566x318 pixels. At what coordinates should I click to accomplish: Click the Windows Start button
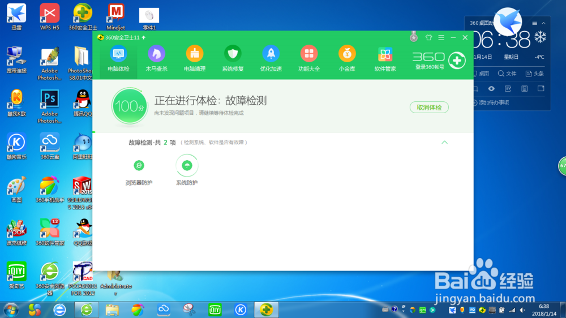11,310
